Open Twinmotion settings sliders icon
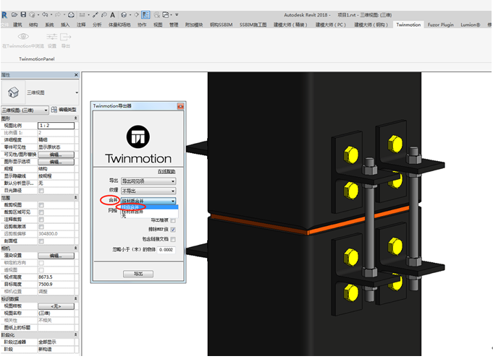493x364 pixels. 52,37
